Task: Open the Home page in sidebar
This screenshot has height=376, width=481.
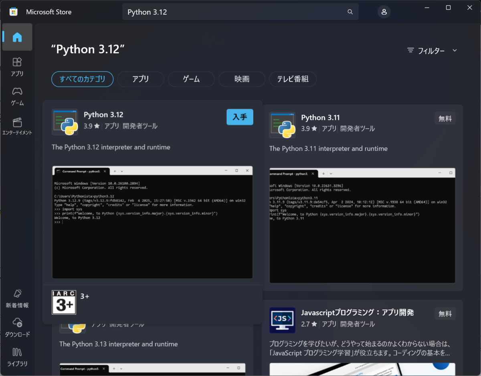Action: coord(17,37)
